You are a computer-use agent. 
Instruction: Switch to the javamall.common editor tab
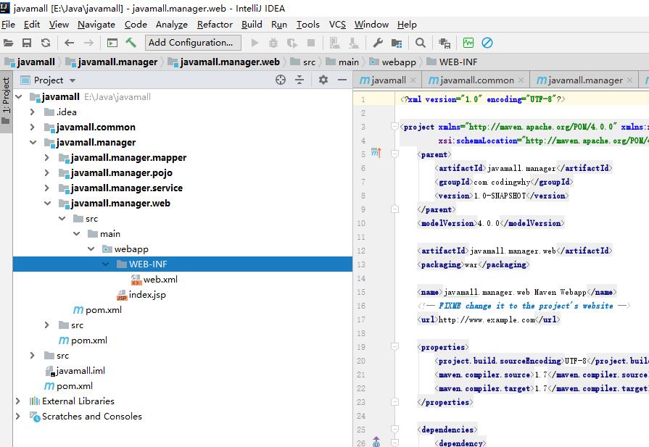476,80
